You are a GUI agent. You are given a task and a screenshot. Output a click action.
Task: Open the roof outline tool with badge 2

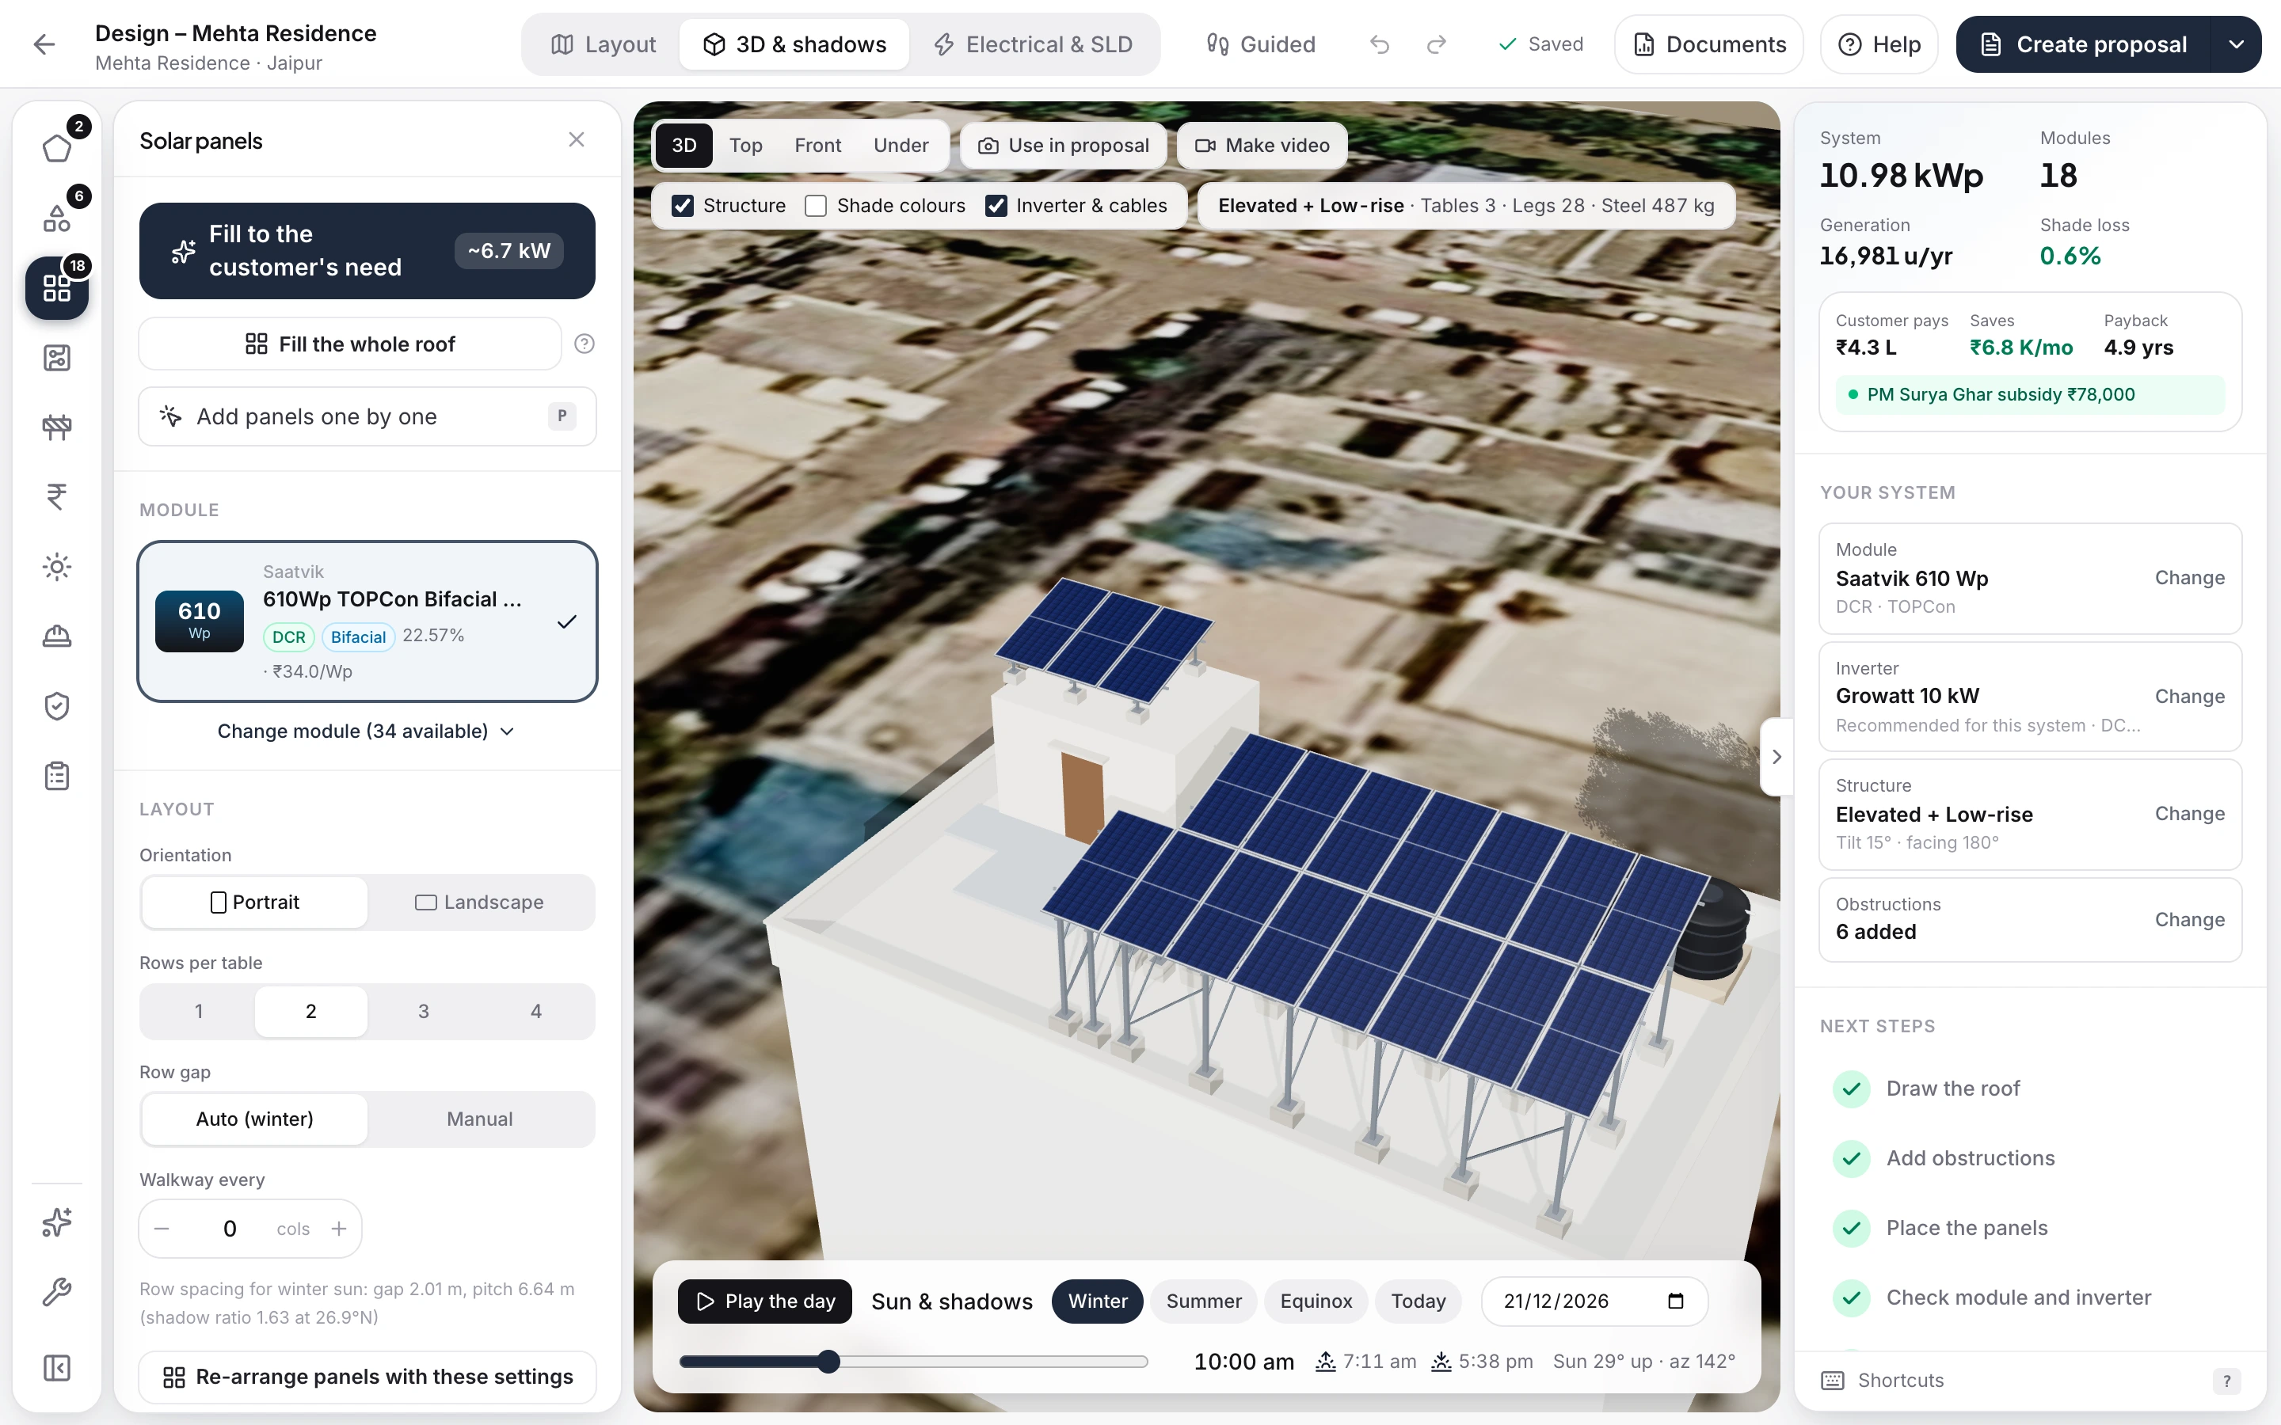[58, 148]
